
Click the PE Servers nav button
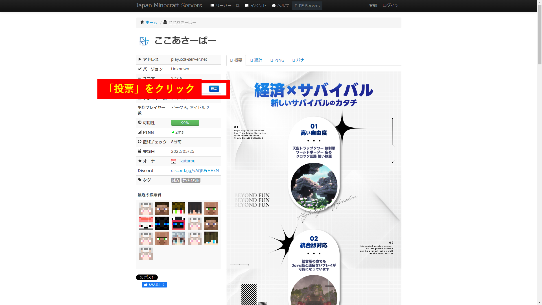(307, 6)
